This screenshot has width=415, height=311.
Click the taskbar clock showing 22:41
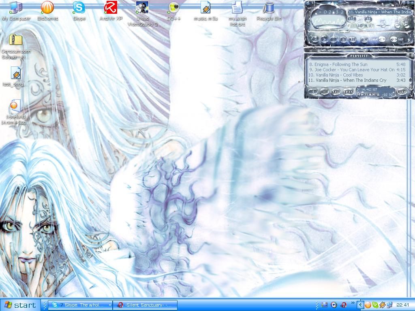[403, 305]
